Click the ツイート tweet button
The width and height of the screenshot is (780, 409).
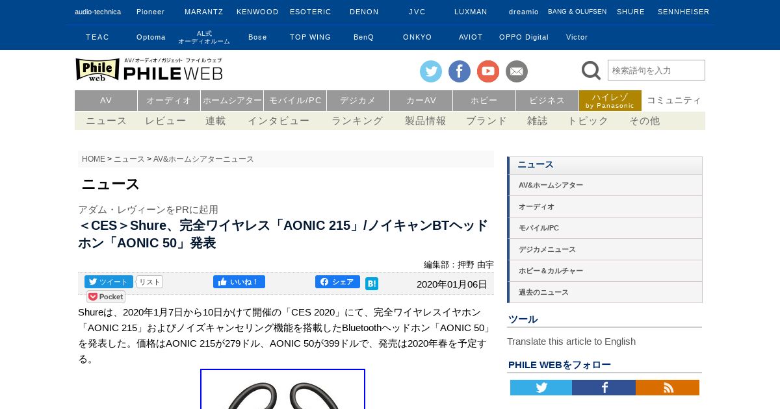109,282
